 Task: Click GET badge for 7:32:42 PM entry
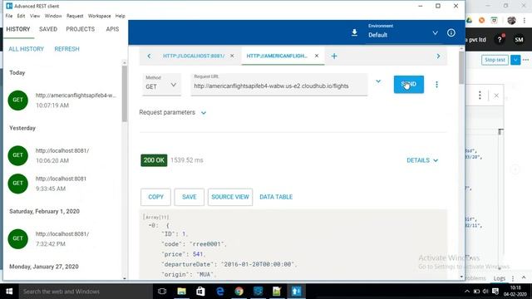[18, 238]
